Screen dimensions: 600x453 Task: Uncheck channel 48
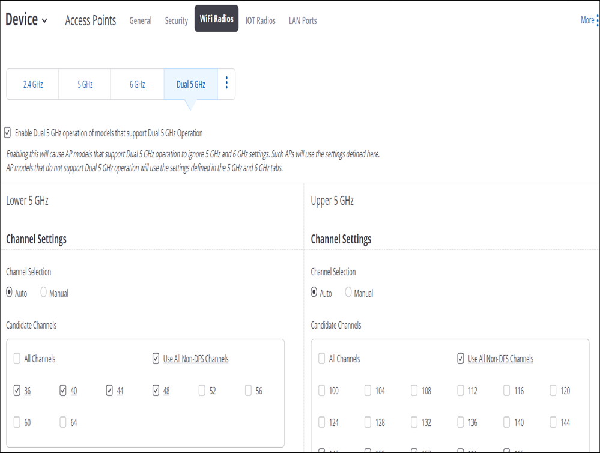(x=156, y=390)
